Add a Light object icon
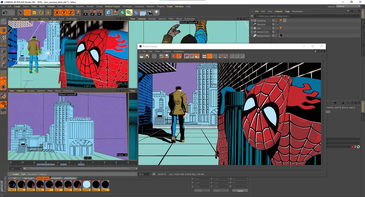The height and width of the screenshot is (197, 365). (156, 12)
